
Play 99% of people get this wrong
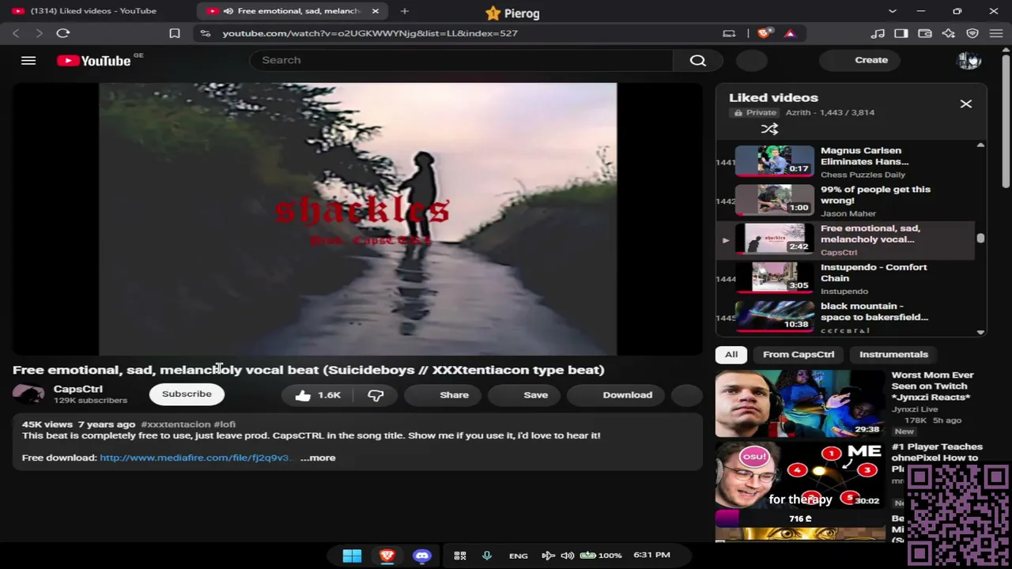[x=846, y=201]
